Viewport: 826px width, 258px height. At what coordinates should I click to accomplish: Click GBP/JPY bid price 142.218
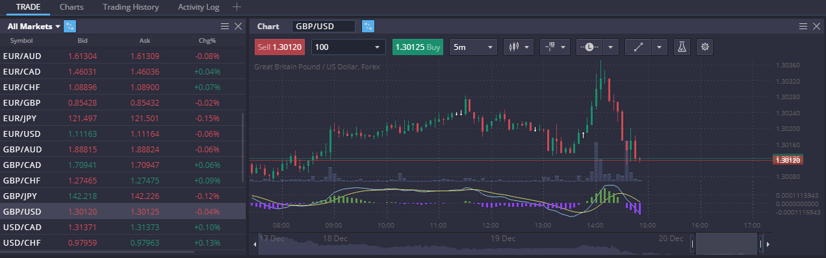pyautogui.click(x=83, y=196)
